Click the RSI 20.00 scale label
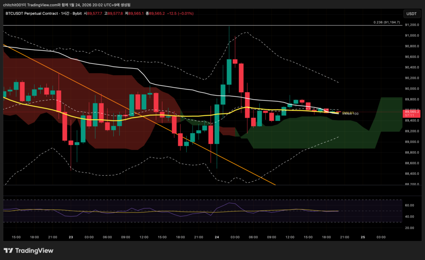The image size is (425, 260). point(410,228)
